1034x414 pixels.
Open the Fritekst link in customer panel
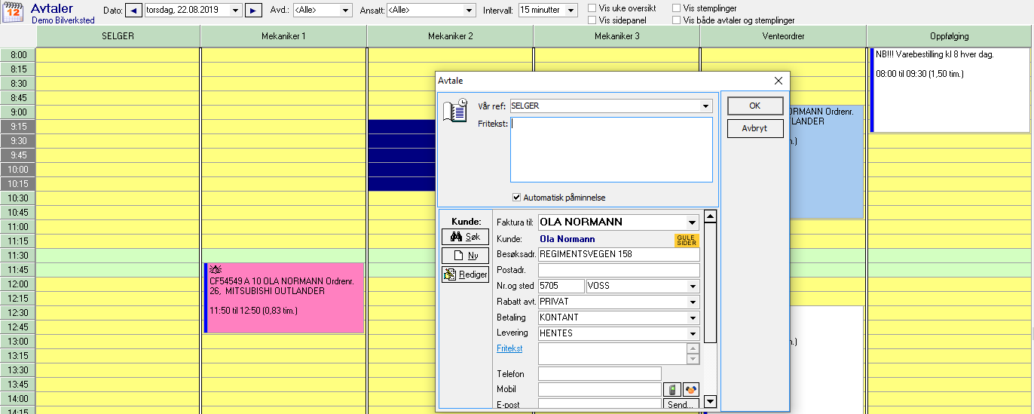(509, 348)
